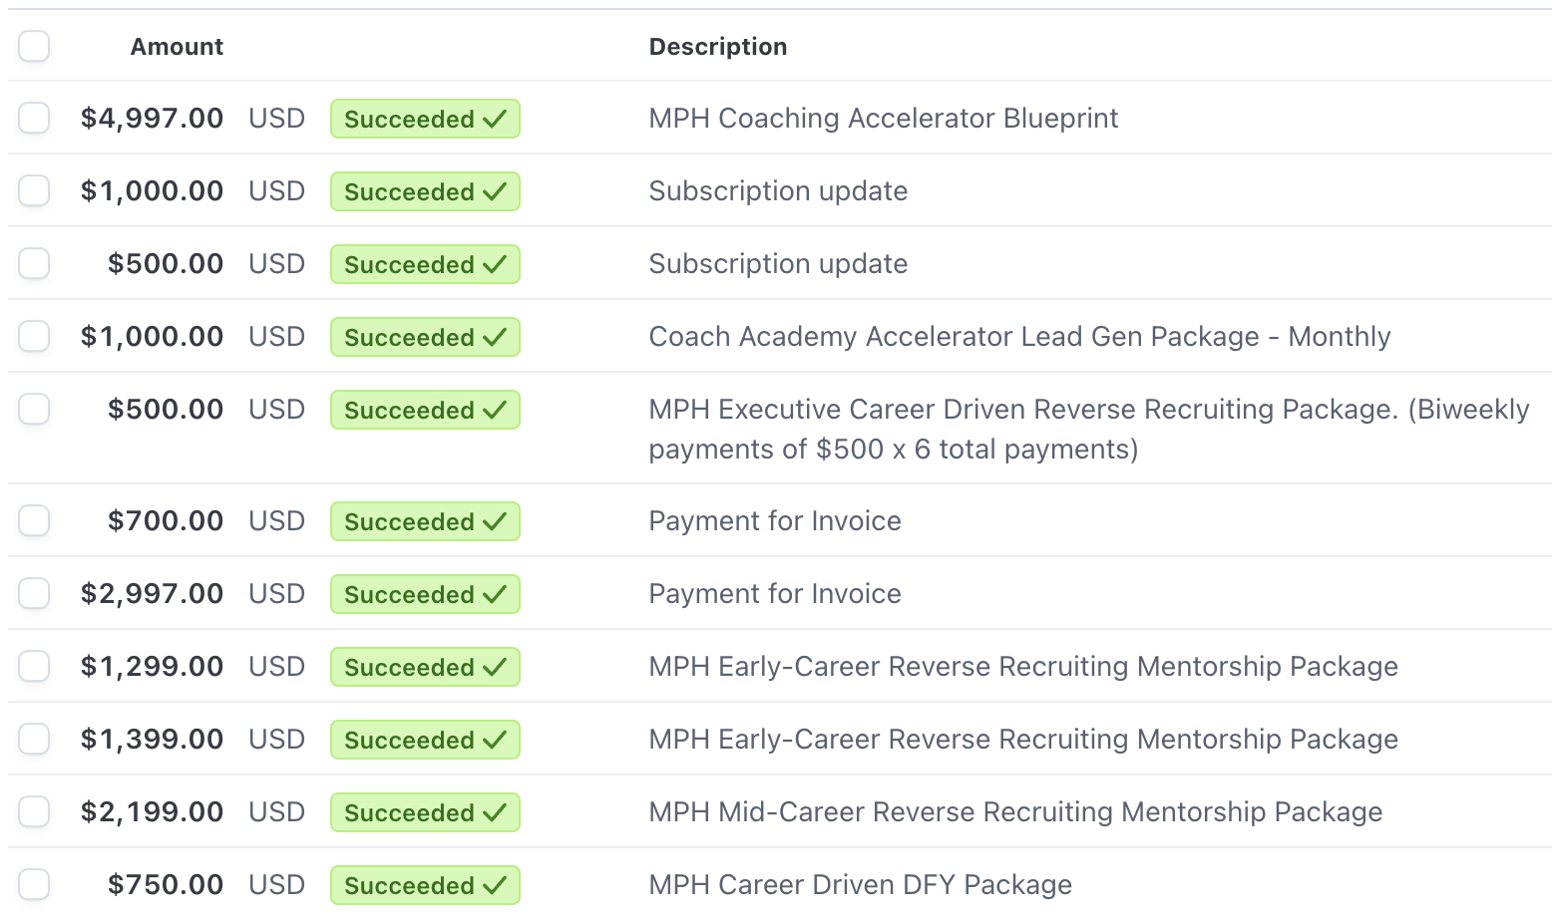This screenshot has width=1552, height=919.
Task: Check the box for the $4,997.00 payment
Action: point(34,118)
